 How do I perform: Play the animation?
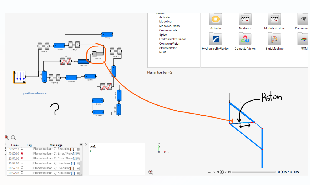pos(222,172)
